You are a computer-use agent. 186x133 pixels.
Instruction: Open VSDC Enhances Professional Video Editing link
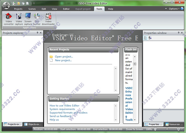129,104
